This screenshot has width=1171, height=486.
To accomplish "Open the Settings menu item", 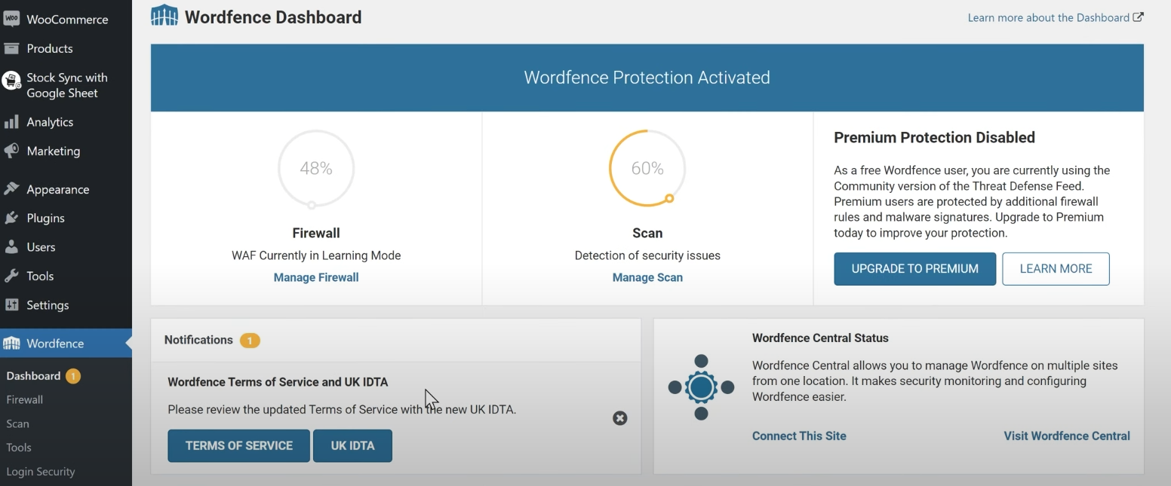I will pyautogui.click(x=48, y=305).
